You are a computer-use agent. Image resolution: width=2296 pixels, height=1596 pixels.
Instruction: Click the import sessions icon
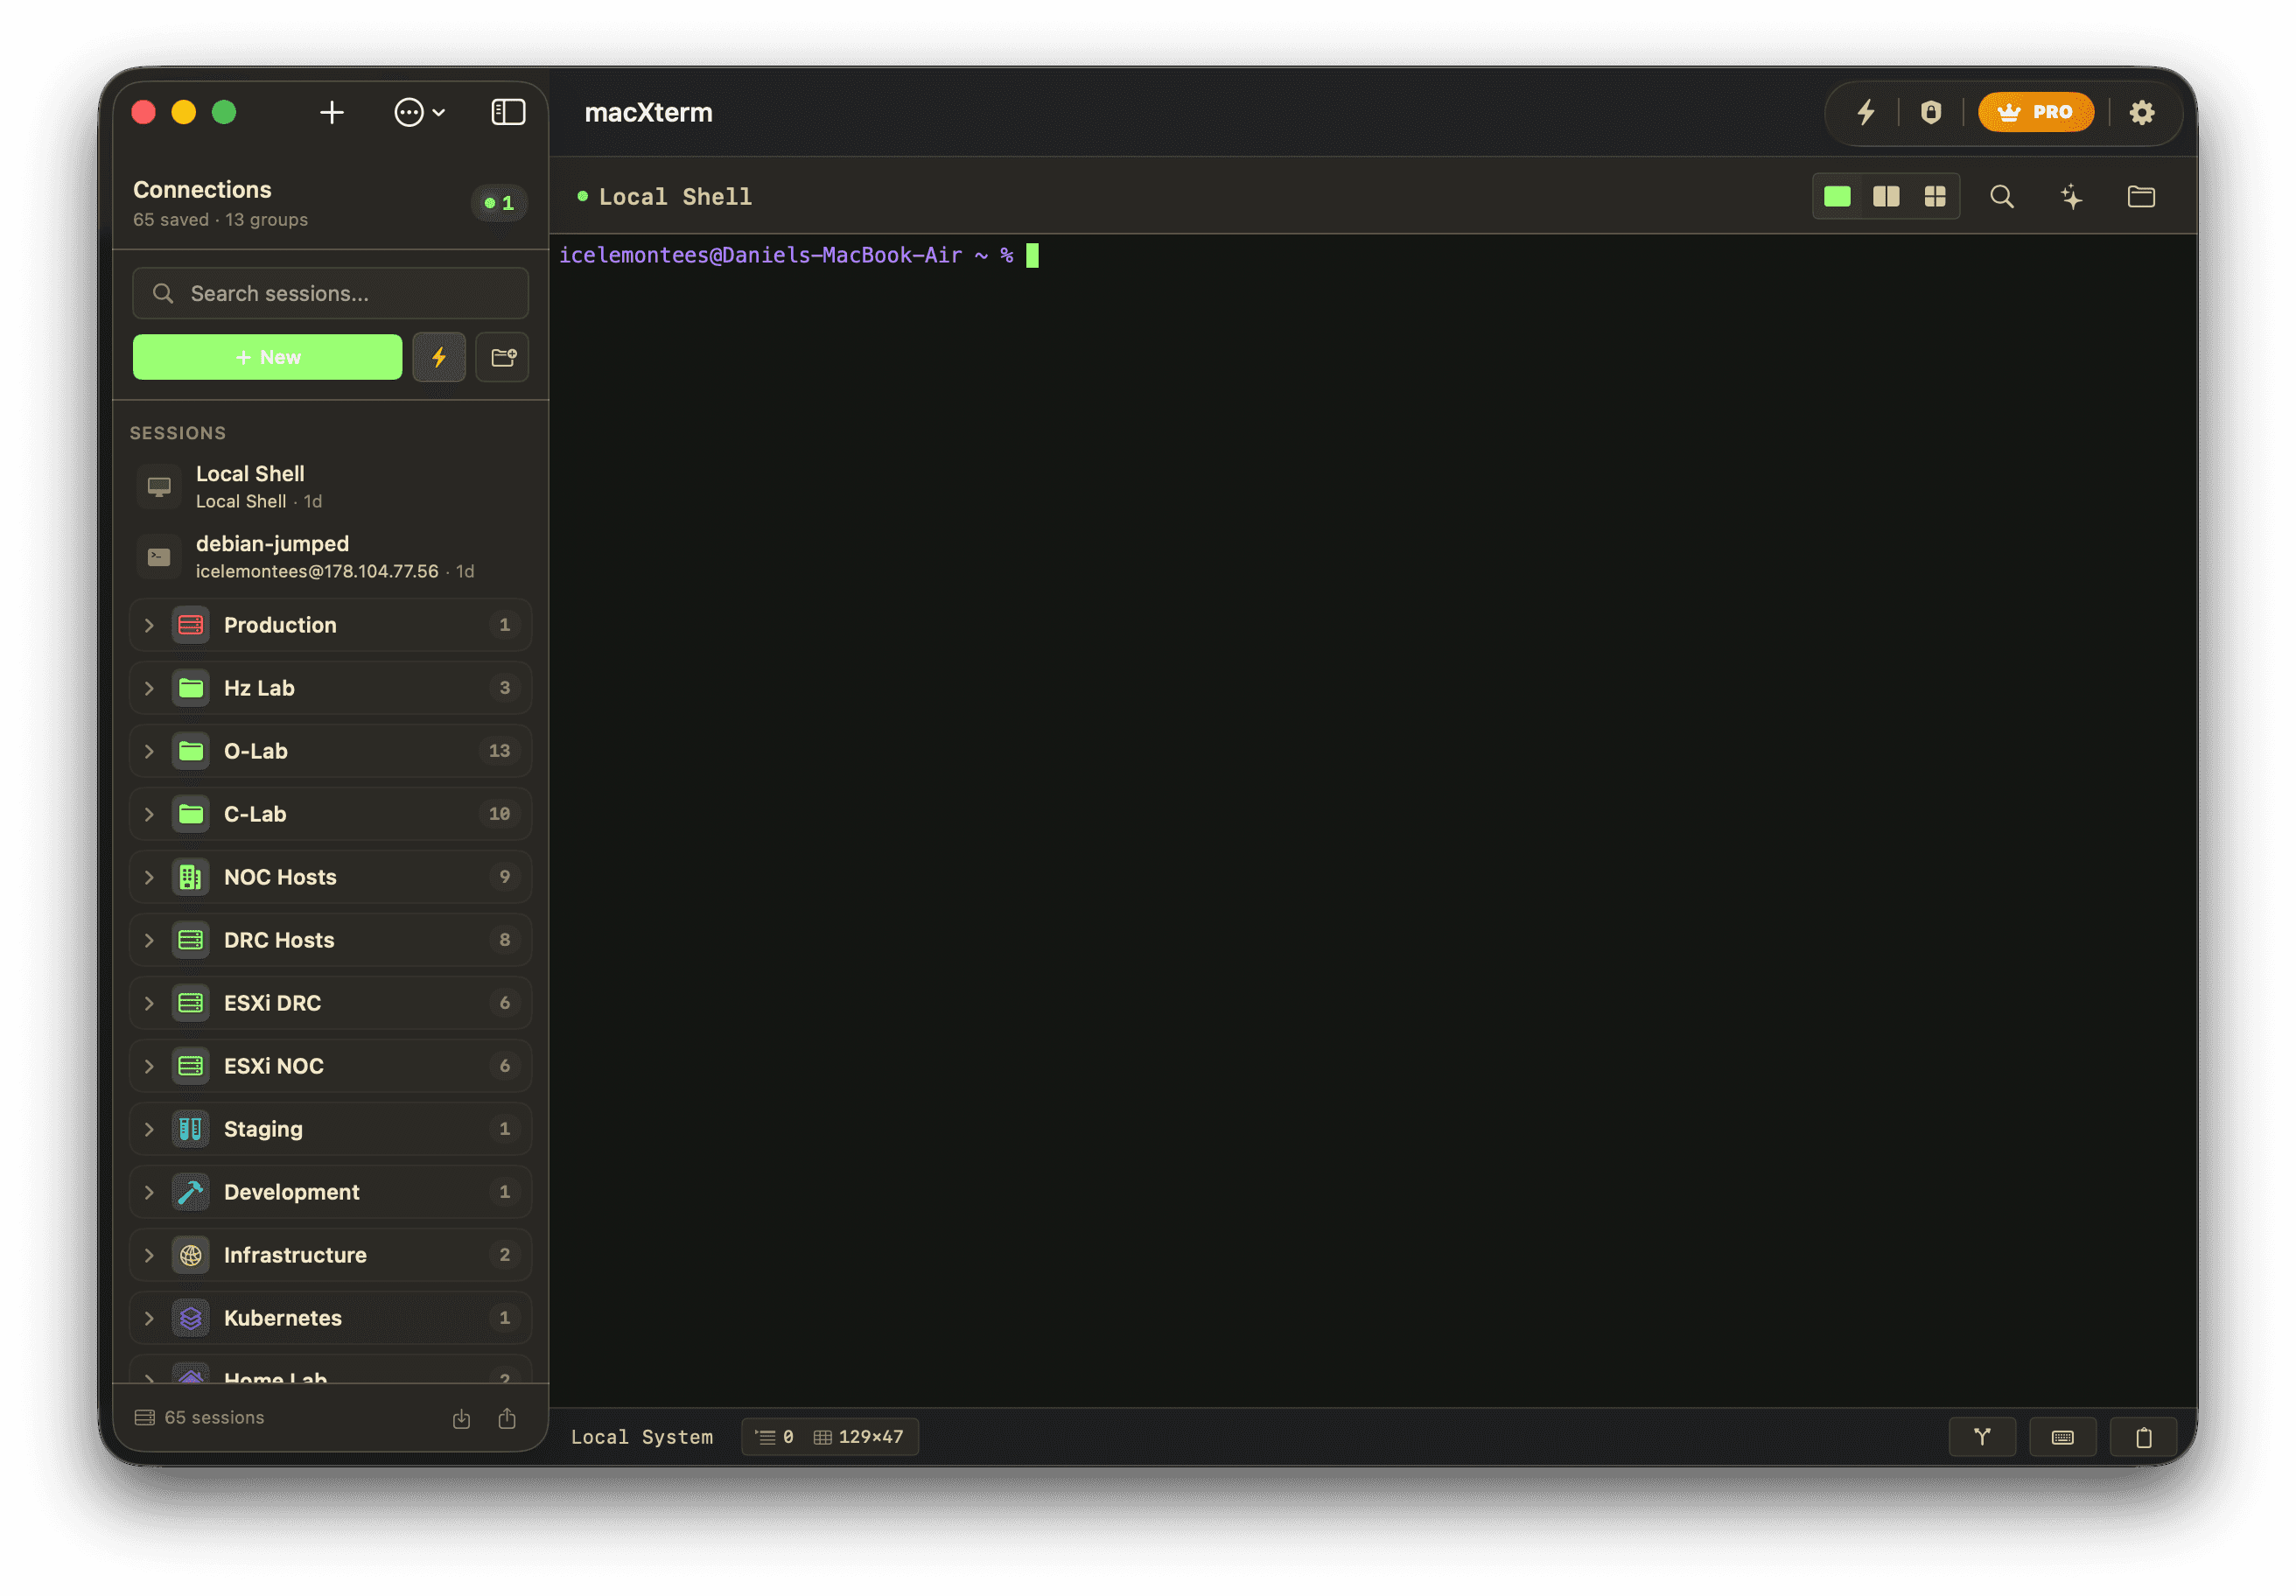[x=461, y=1418]
